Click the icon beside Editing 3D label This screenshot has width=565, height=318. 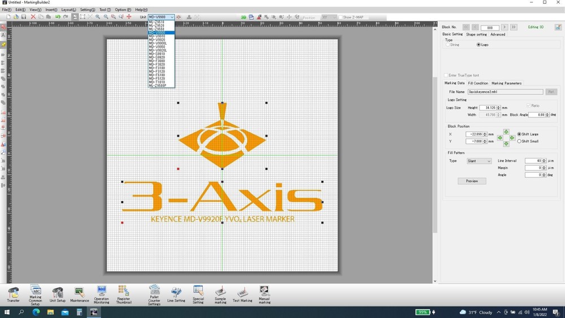[x=558, y=27]
